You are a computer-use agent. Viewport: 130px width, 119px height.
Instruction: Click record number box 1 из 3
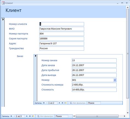pyautogui.click(x=20, y=116)
